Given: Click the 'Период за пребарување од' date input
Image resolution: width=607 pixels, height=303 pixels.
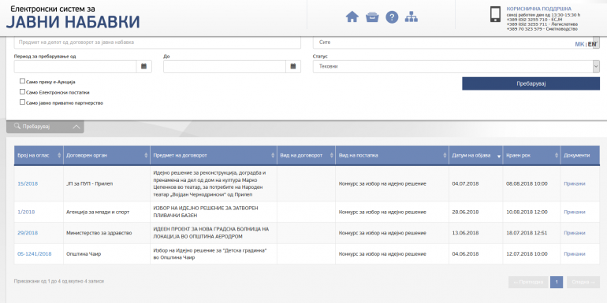Looking at the screenshot, I should [x=75, y=66].
